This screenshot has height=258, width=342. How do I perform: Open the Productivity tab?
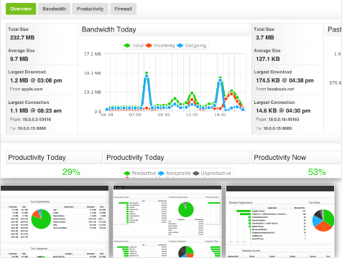(90, 9)
